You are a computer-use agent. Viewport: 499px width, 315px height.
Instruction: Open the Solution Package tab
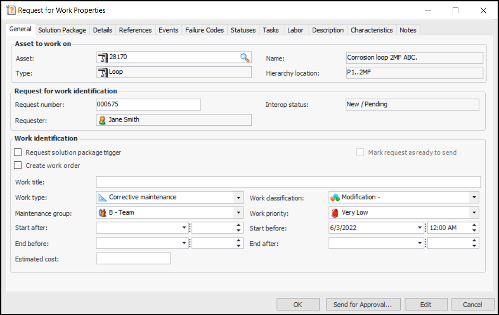coord(62,30)
